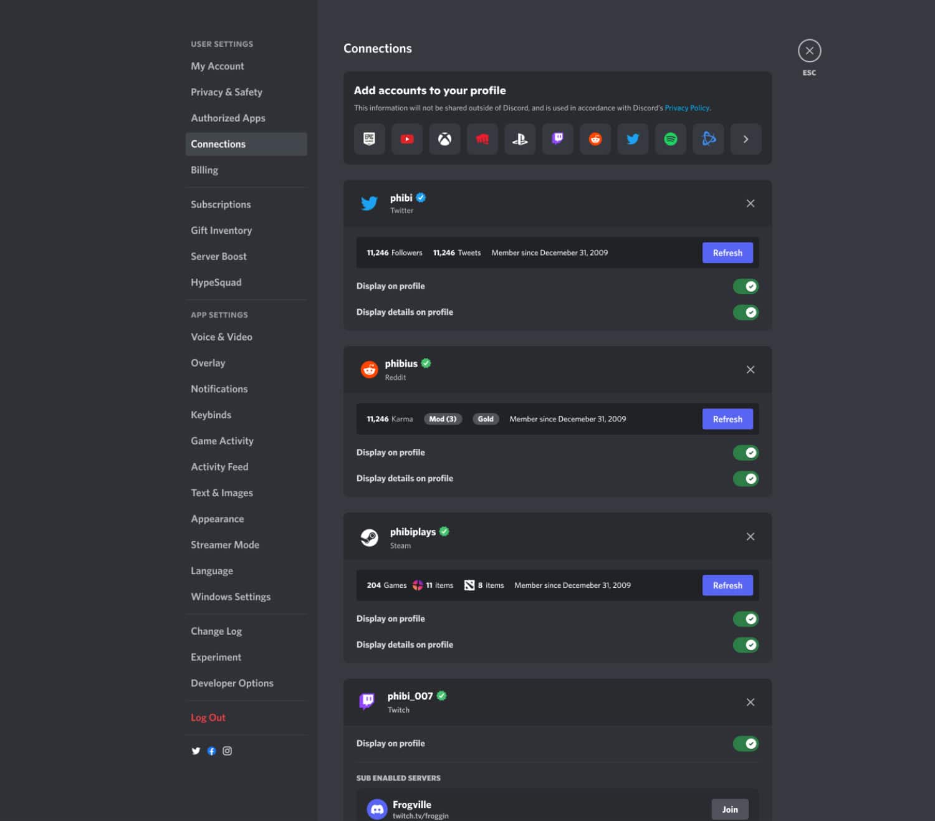Image resolution: width=935 pixels, height=821 pixels.
Task: Open Appearance settings
Action: click(246, 519)
